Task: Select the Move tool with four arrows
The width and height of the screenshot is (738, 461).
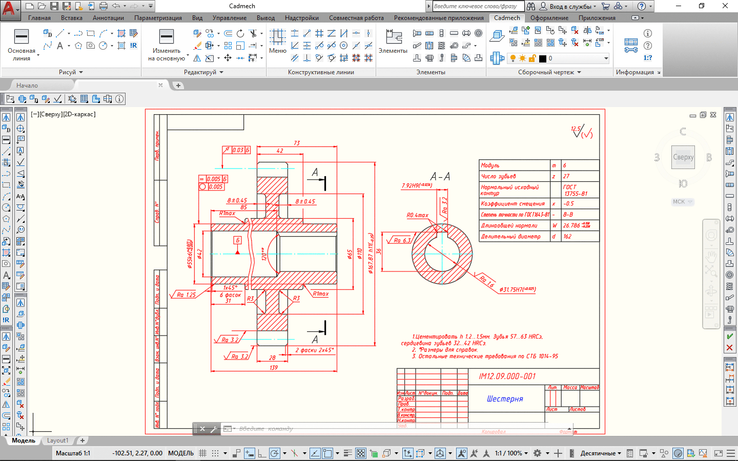Action: 228,58
